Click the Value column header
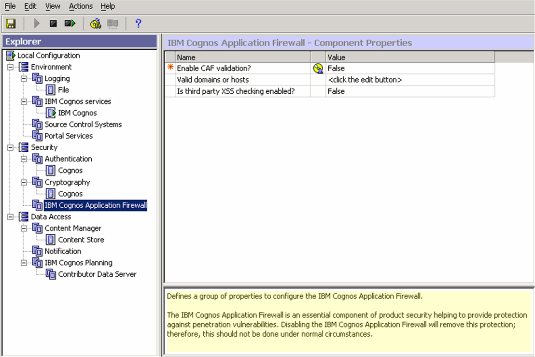Screen dimensions: 535x357 tap(410, 57)
